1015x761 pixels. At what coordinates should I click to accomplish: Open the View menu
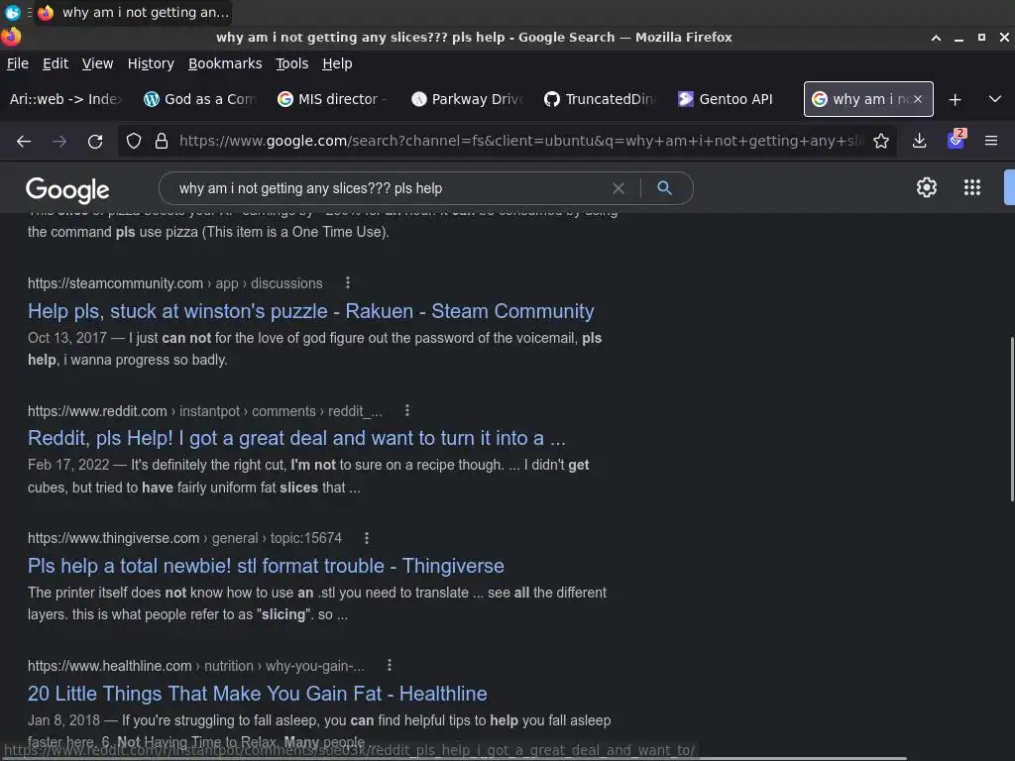tap(97, 63)
